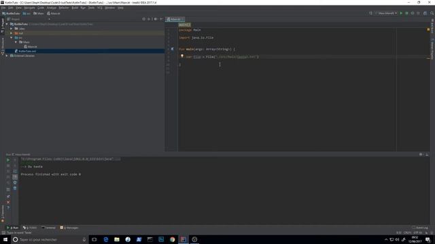Open the Terminal tool window tab
This screenshot has width=435, height=244.
coord(48,228)
